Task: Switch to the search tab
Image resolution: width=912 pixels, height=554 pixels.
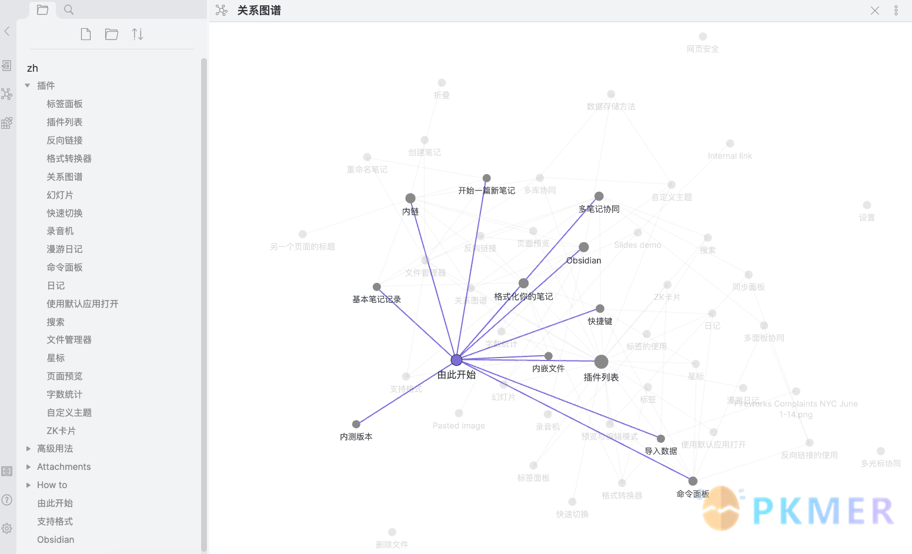Action: click(x=69, y=10)
